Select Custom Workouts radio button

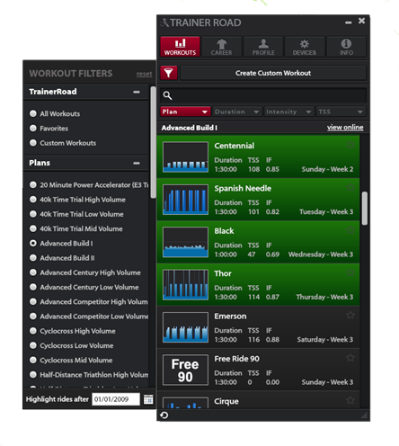[33, 143]
